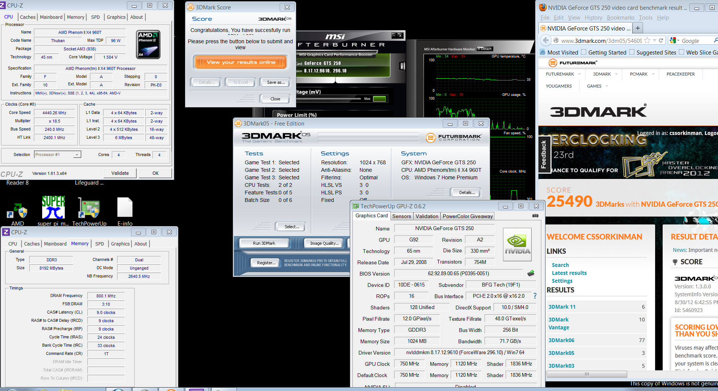Click the site identity globe icon
The height and width of the screenshot is (391, 718).
coord(556,40)
